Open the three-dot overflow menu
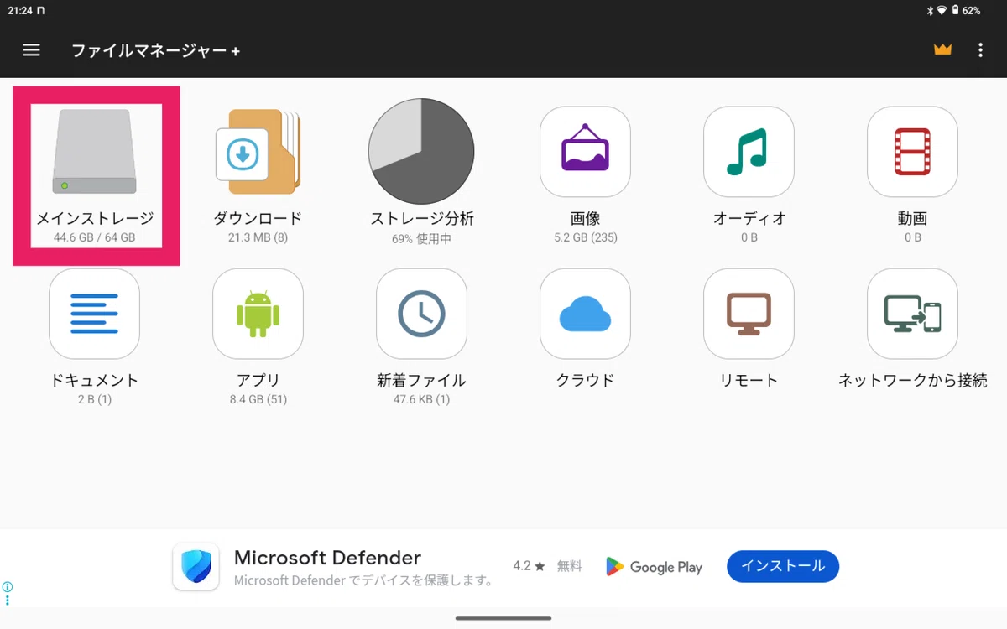The width and height of the screenshot is (1007, 629). [980, 50]
